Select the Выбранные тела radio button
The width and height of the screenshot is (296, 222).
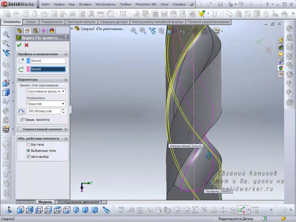(x=28, y=150)
